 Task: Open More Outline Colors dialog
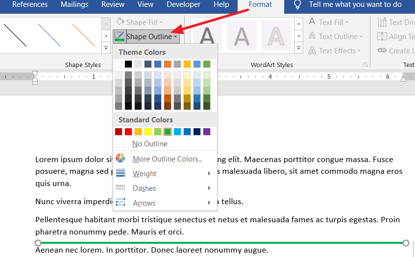[x=165, y=159]
